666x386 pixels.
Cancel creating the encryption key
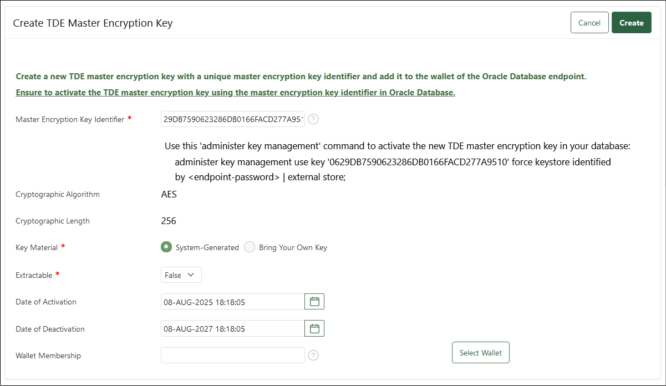tap(589, 22)
